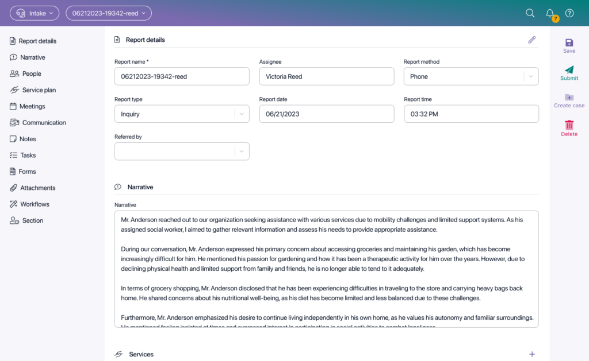This screenshot has height=361, width=589.
Task: Click the Create case folder icon
Action: pos(569,101)
